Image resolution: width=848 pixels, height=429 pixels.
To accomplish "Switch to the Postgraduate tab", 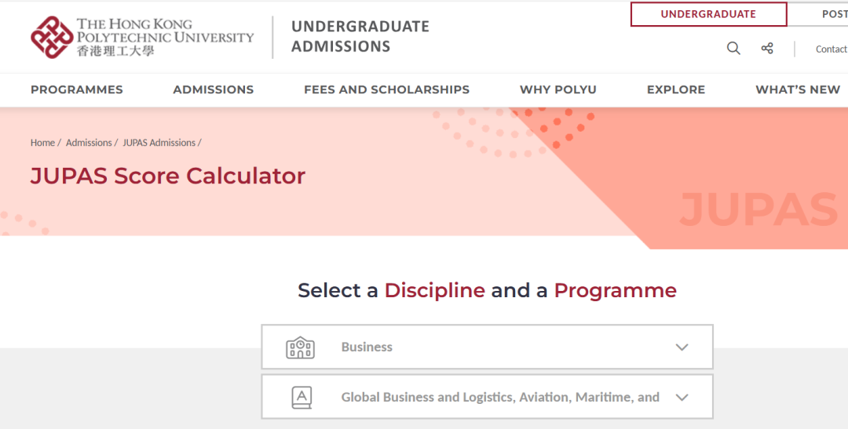I will tap(832, 14).
